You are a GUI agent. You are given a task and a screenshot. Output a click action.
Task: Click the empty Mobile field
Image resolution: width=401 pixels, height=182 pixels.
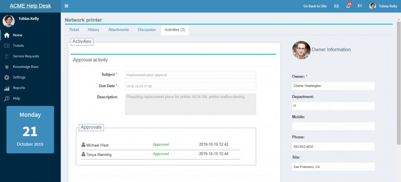coord(333,126)
